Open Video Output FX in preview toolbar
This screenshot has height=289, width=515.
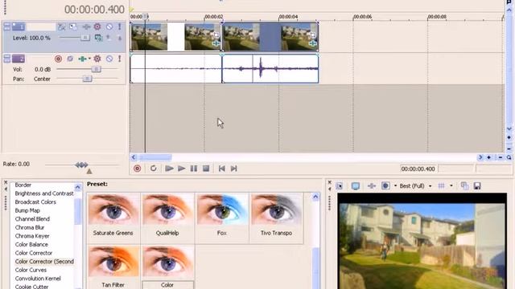click(372, 186)
